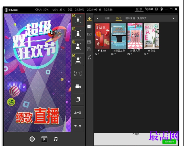Download the 20-情人节 template via green icon
Image resolution: width=185 pixels, height=146 pixels.
[x=139, y=26]
